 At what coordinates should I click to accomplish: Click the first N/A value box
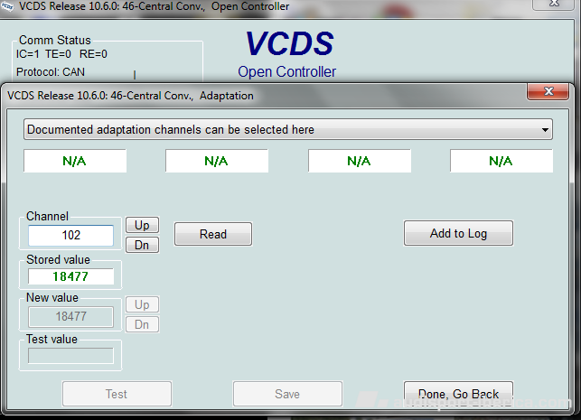tap(75, 161)
